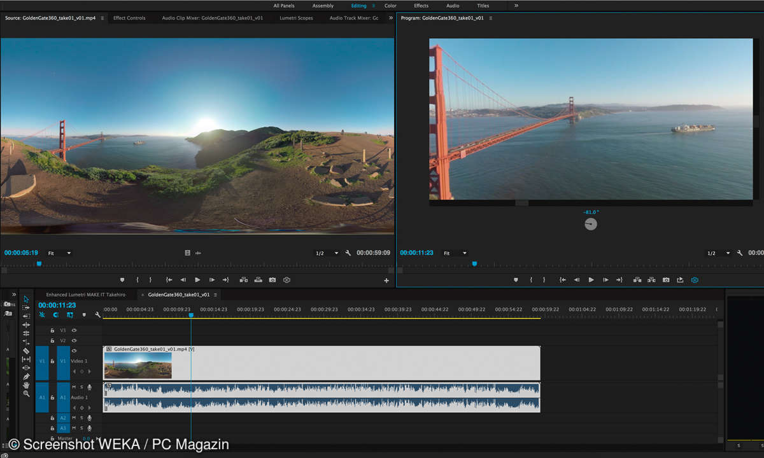Switch to Effects workspace
This screenshot has height=458, width=764.
[x=421, y=6]
